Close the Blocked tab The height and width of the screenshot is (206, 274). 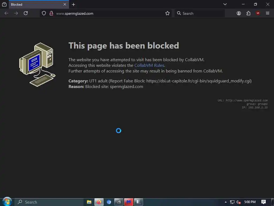tap(65, 4)
